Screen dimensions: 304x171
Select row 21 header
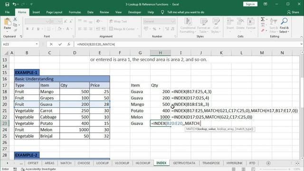click(5, 111)
